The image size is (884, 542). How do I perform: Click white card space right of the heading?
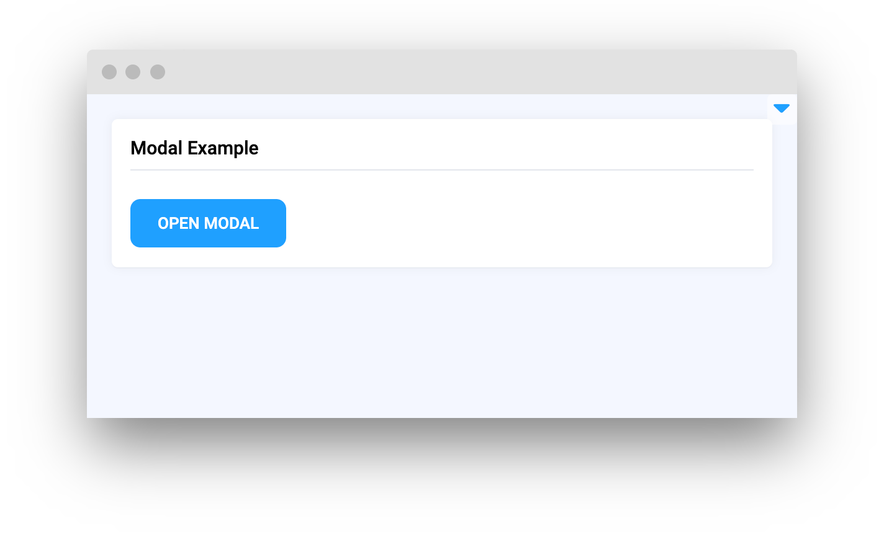pyautogui.click(x=497, y=148)
